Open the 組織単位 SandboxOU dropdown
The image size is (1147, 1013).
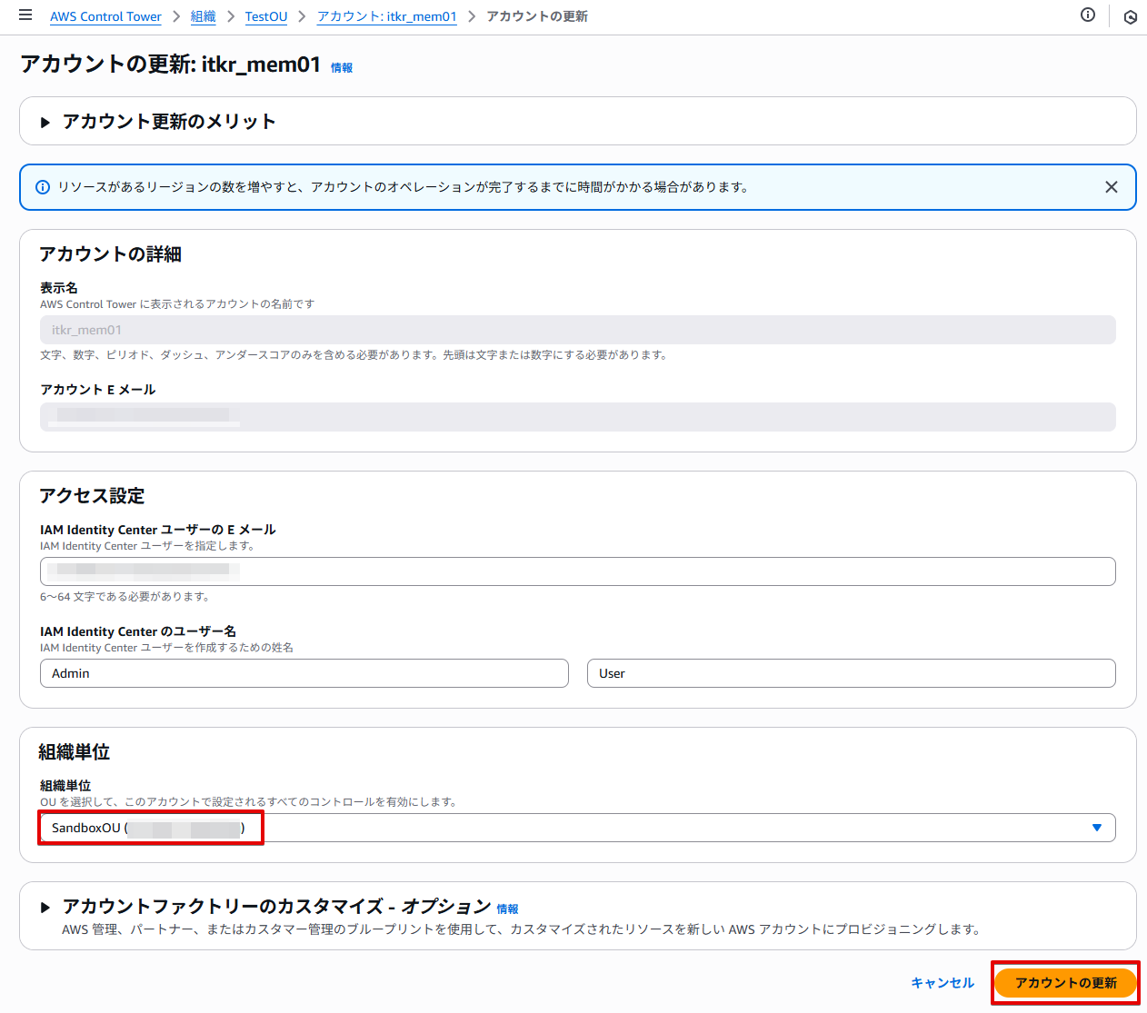(x=577, y=828)
